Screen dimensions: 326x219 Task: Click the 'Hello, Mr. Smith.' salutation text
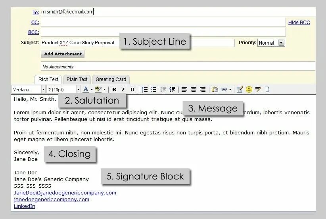[x=35, y=99]
